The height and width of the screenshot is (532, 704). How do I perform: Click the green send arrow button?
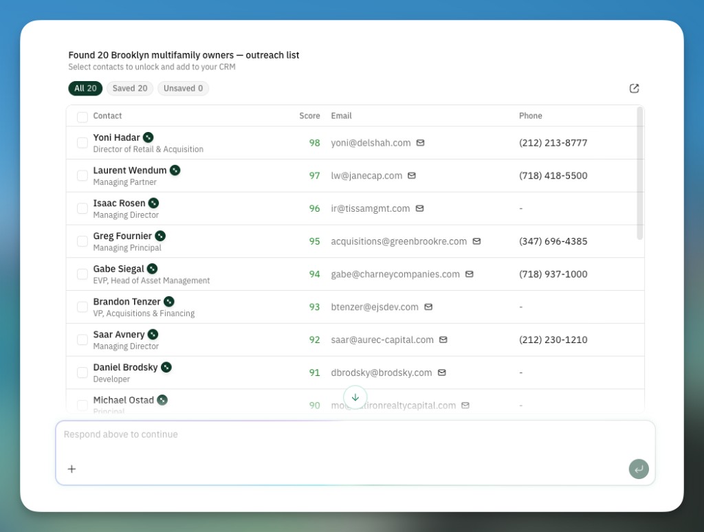point(639,469)
